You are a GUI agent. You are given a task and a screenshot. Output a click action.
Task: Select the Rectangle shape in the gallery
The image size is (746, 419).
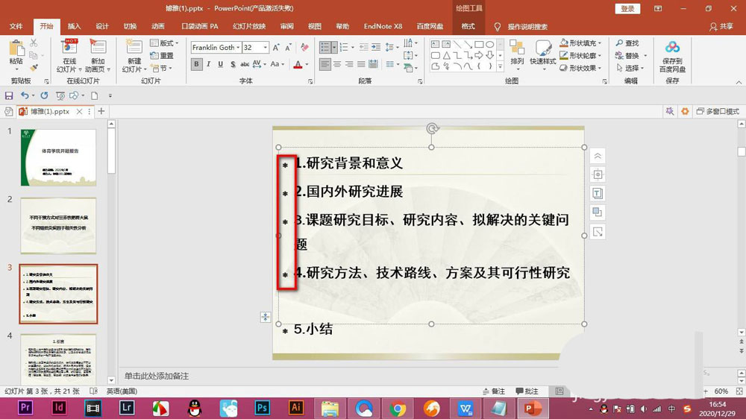coord(479,44)
